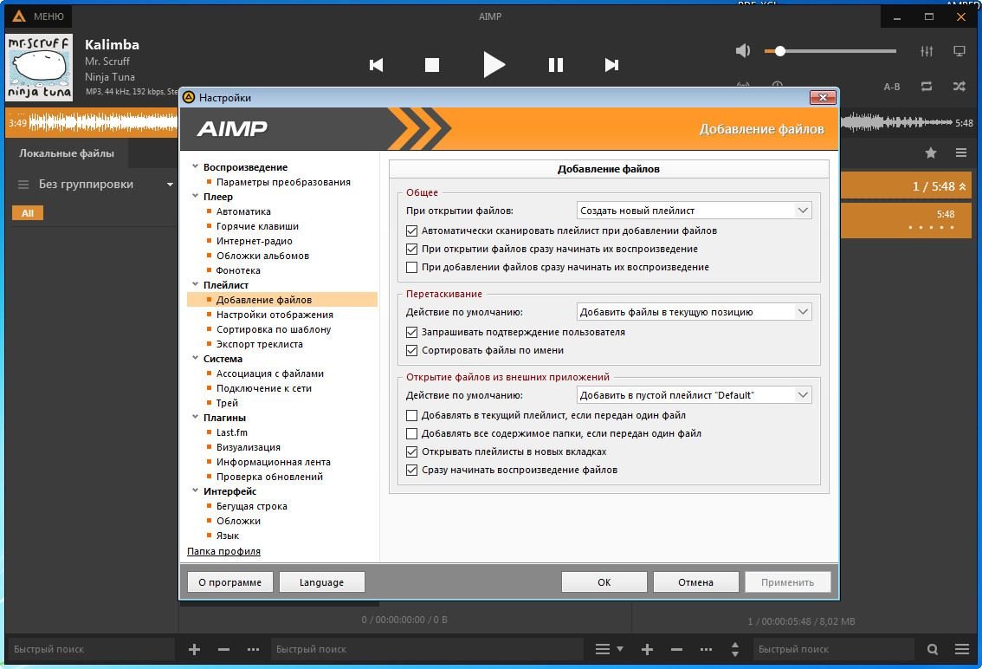Open the МЕНЮ main menu
Image resolution: width=982 pixels, height=669 pixels.
click(39, 16)
